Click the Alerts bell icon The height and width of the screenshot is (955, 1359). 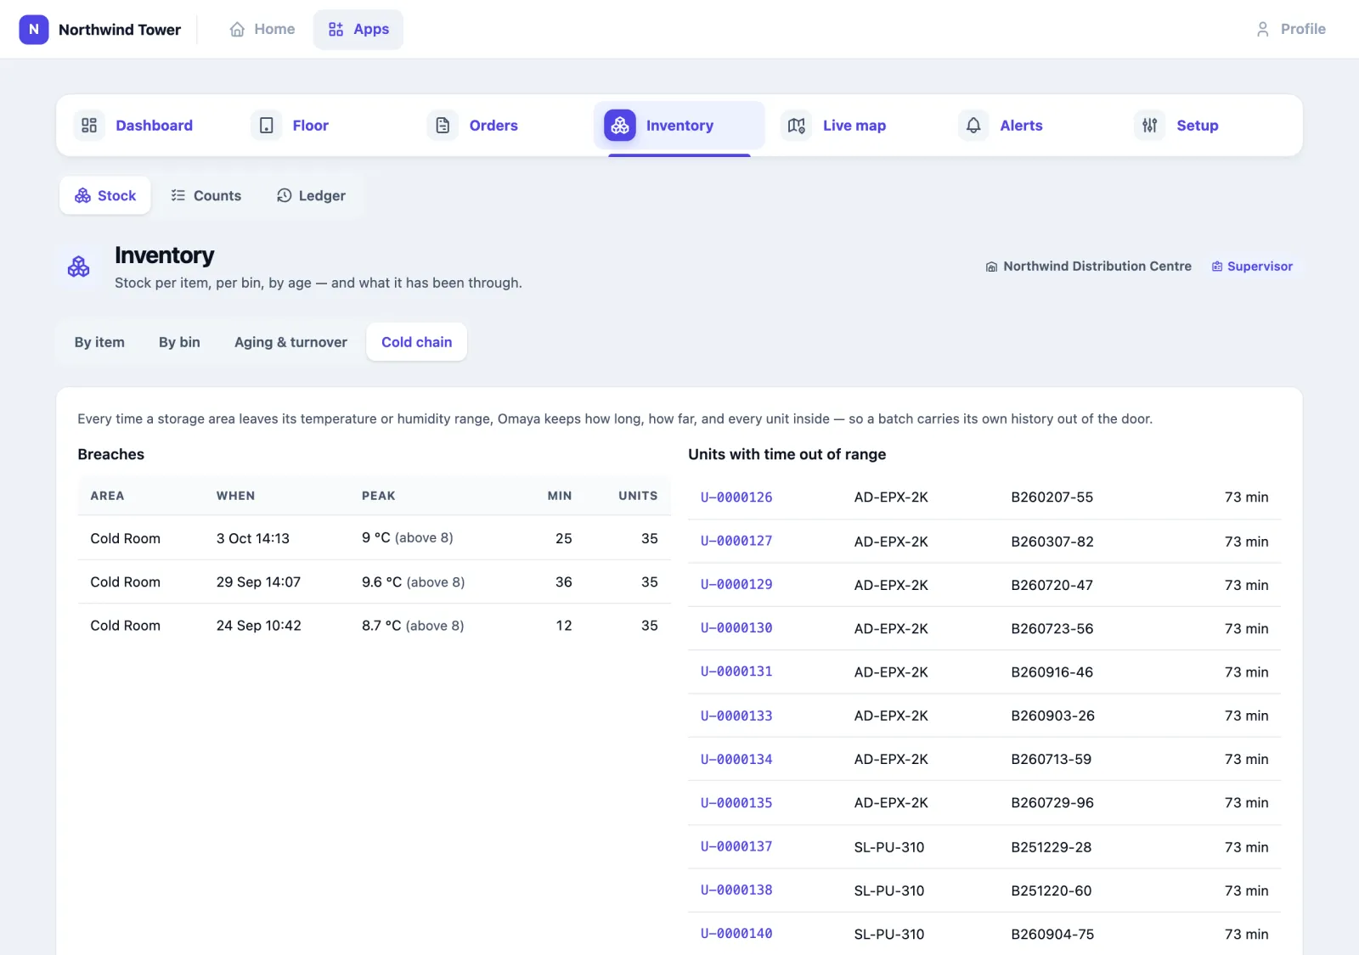973,126
